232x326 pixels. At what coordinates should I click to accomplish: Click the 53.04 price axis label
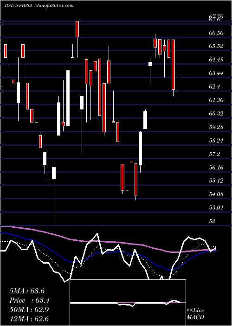(x=216, y=208)
